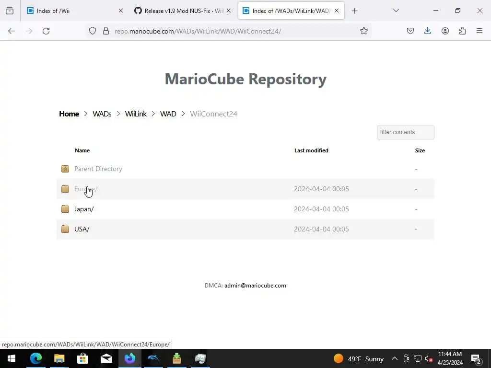Email admin@mariocube.com
The height and width of the screenshot is (368, 491).
[255, 286]
